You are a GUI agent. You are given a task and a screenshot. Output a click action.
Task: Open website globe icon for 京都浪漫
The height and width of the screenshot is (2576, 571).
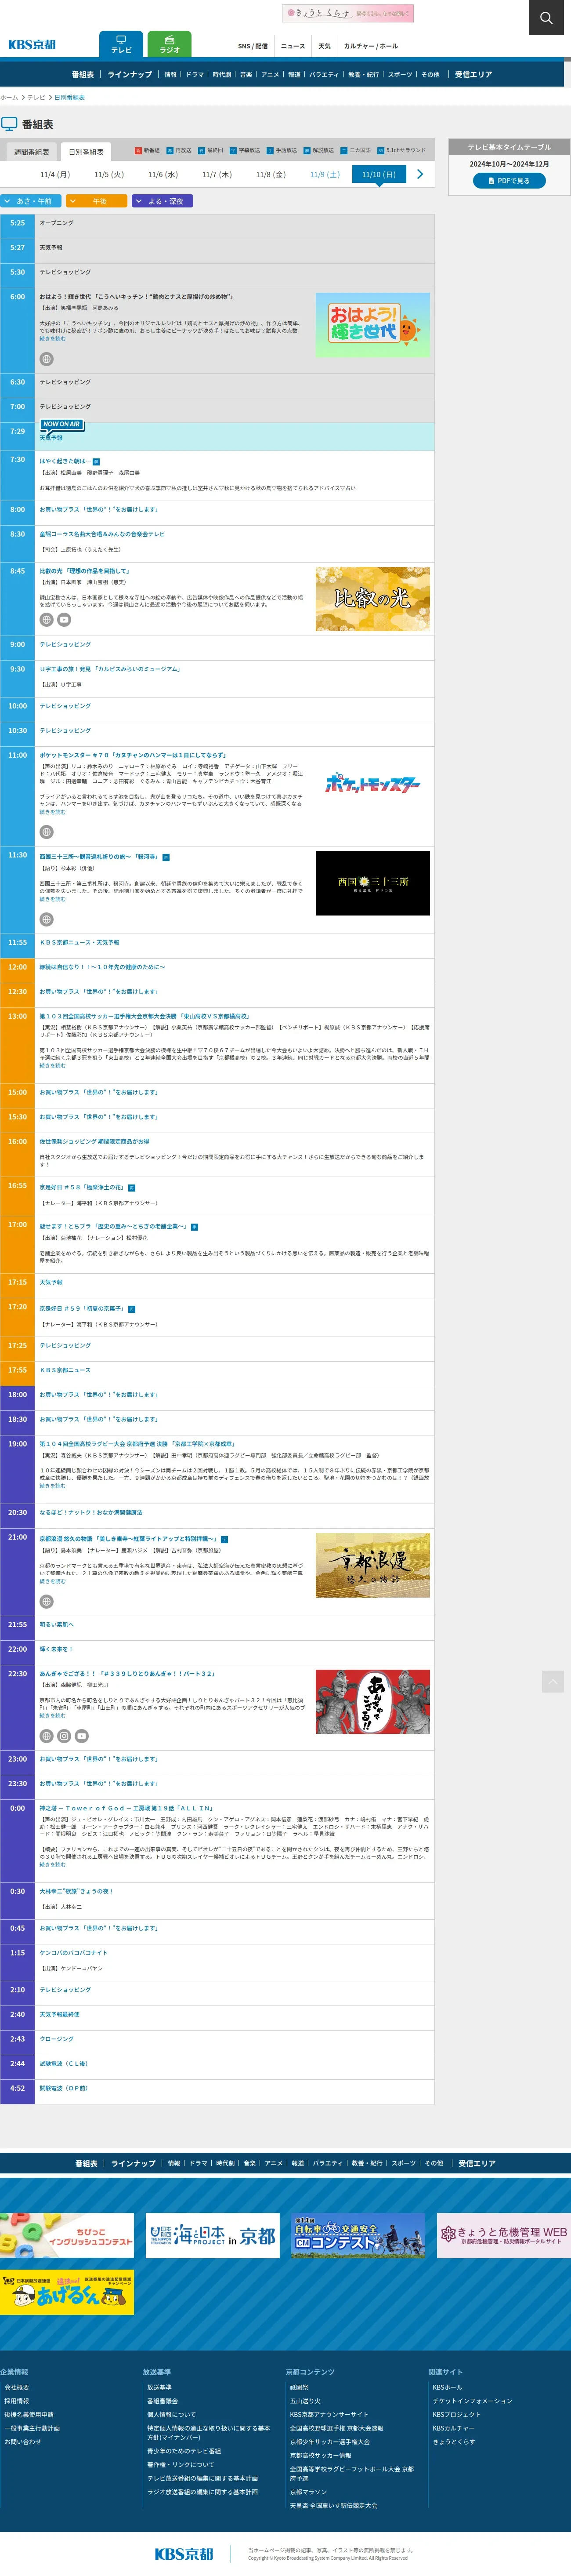tap(46, 1601)
